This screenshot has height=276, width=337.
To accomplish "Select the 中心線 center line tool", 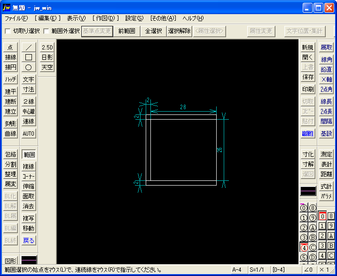I will (29, 112).
